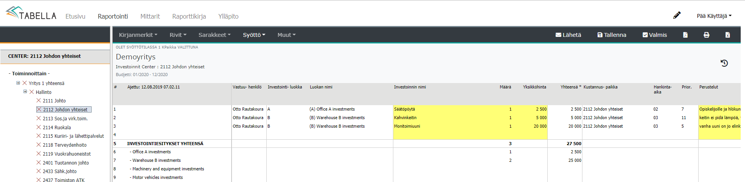Print the investment report
745x182 pixels.
coord(706,35)
